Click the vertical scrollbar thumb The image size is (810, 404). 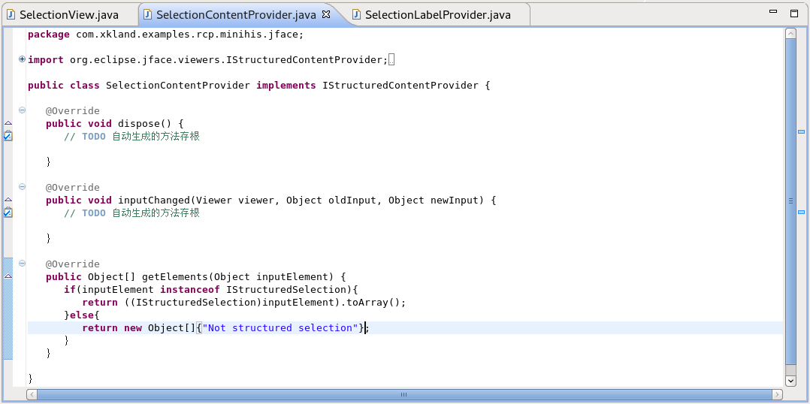tap(790, 201)
